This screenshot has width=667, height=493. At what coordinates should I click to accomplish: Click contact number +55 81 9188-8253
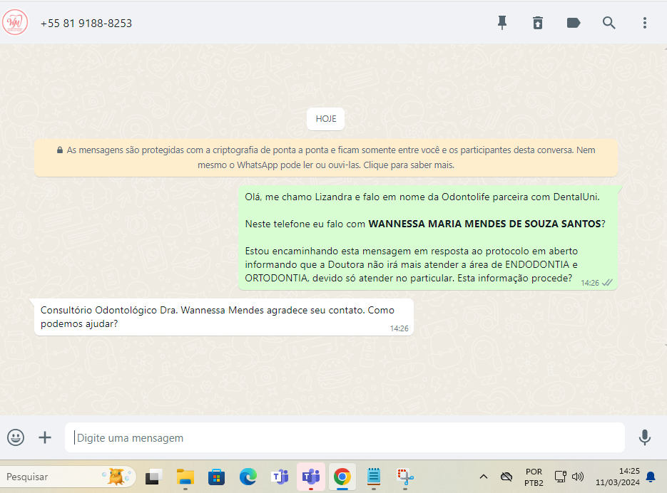tap(86, 24)
